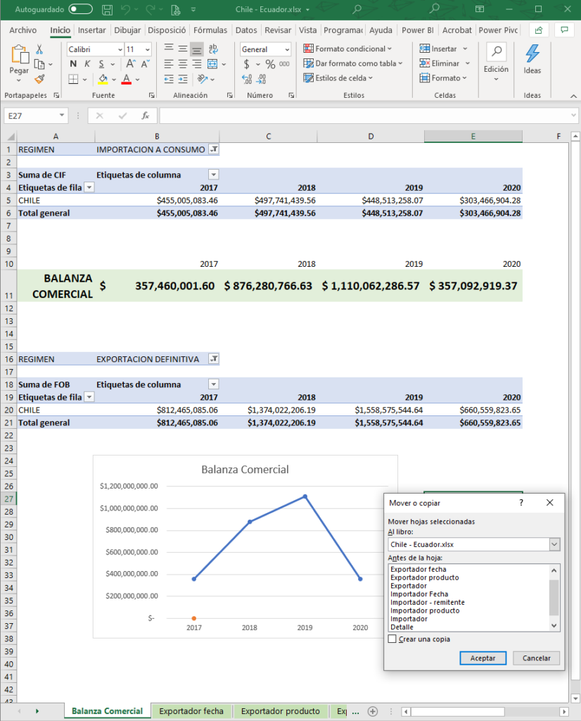Open the Insertar ribbon tab
Image resolution: width=581 pixels, height=721 pixels.
tap(91, 30)
